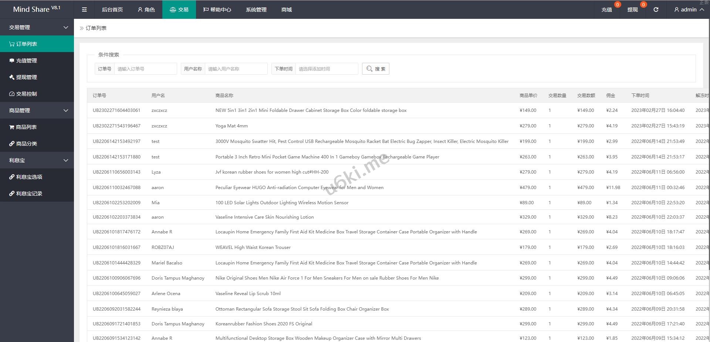Click the refresh icon in top bar

click(x=656, y=10)
